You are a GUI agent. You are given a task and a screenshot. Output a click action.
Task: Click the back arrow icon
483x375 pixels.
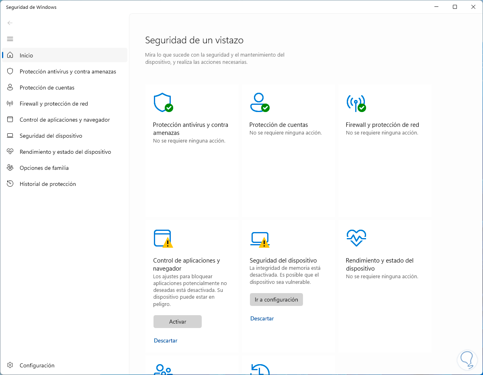point(10,23)
